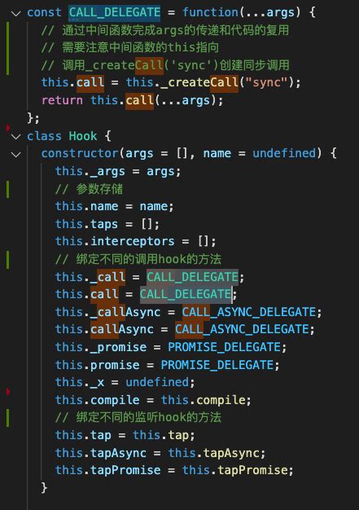Click the Hook class name

click(x=83, y=136)
